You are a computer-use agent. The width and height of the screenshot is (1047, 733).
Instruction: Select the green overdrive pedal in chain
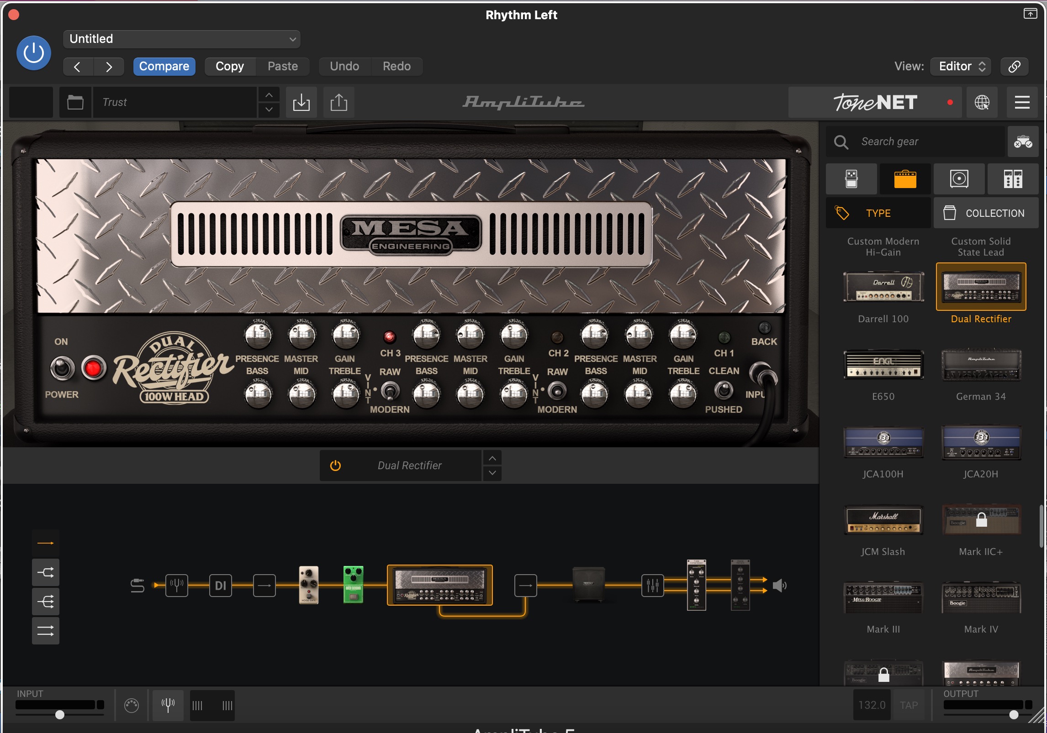(353, 585)
